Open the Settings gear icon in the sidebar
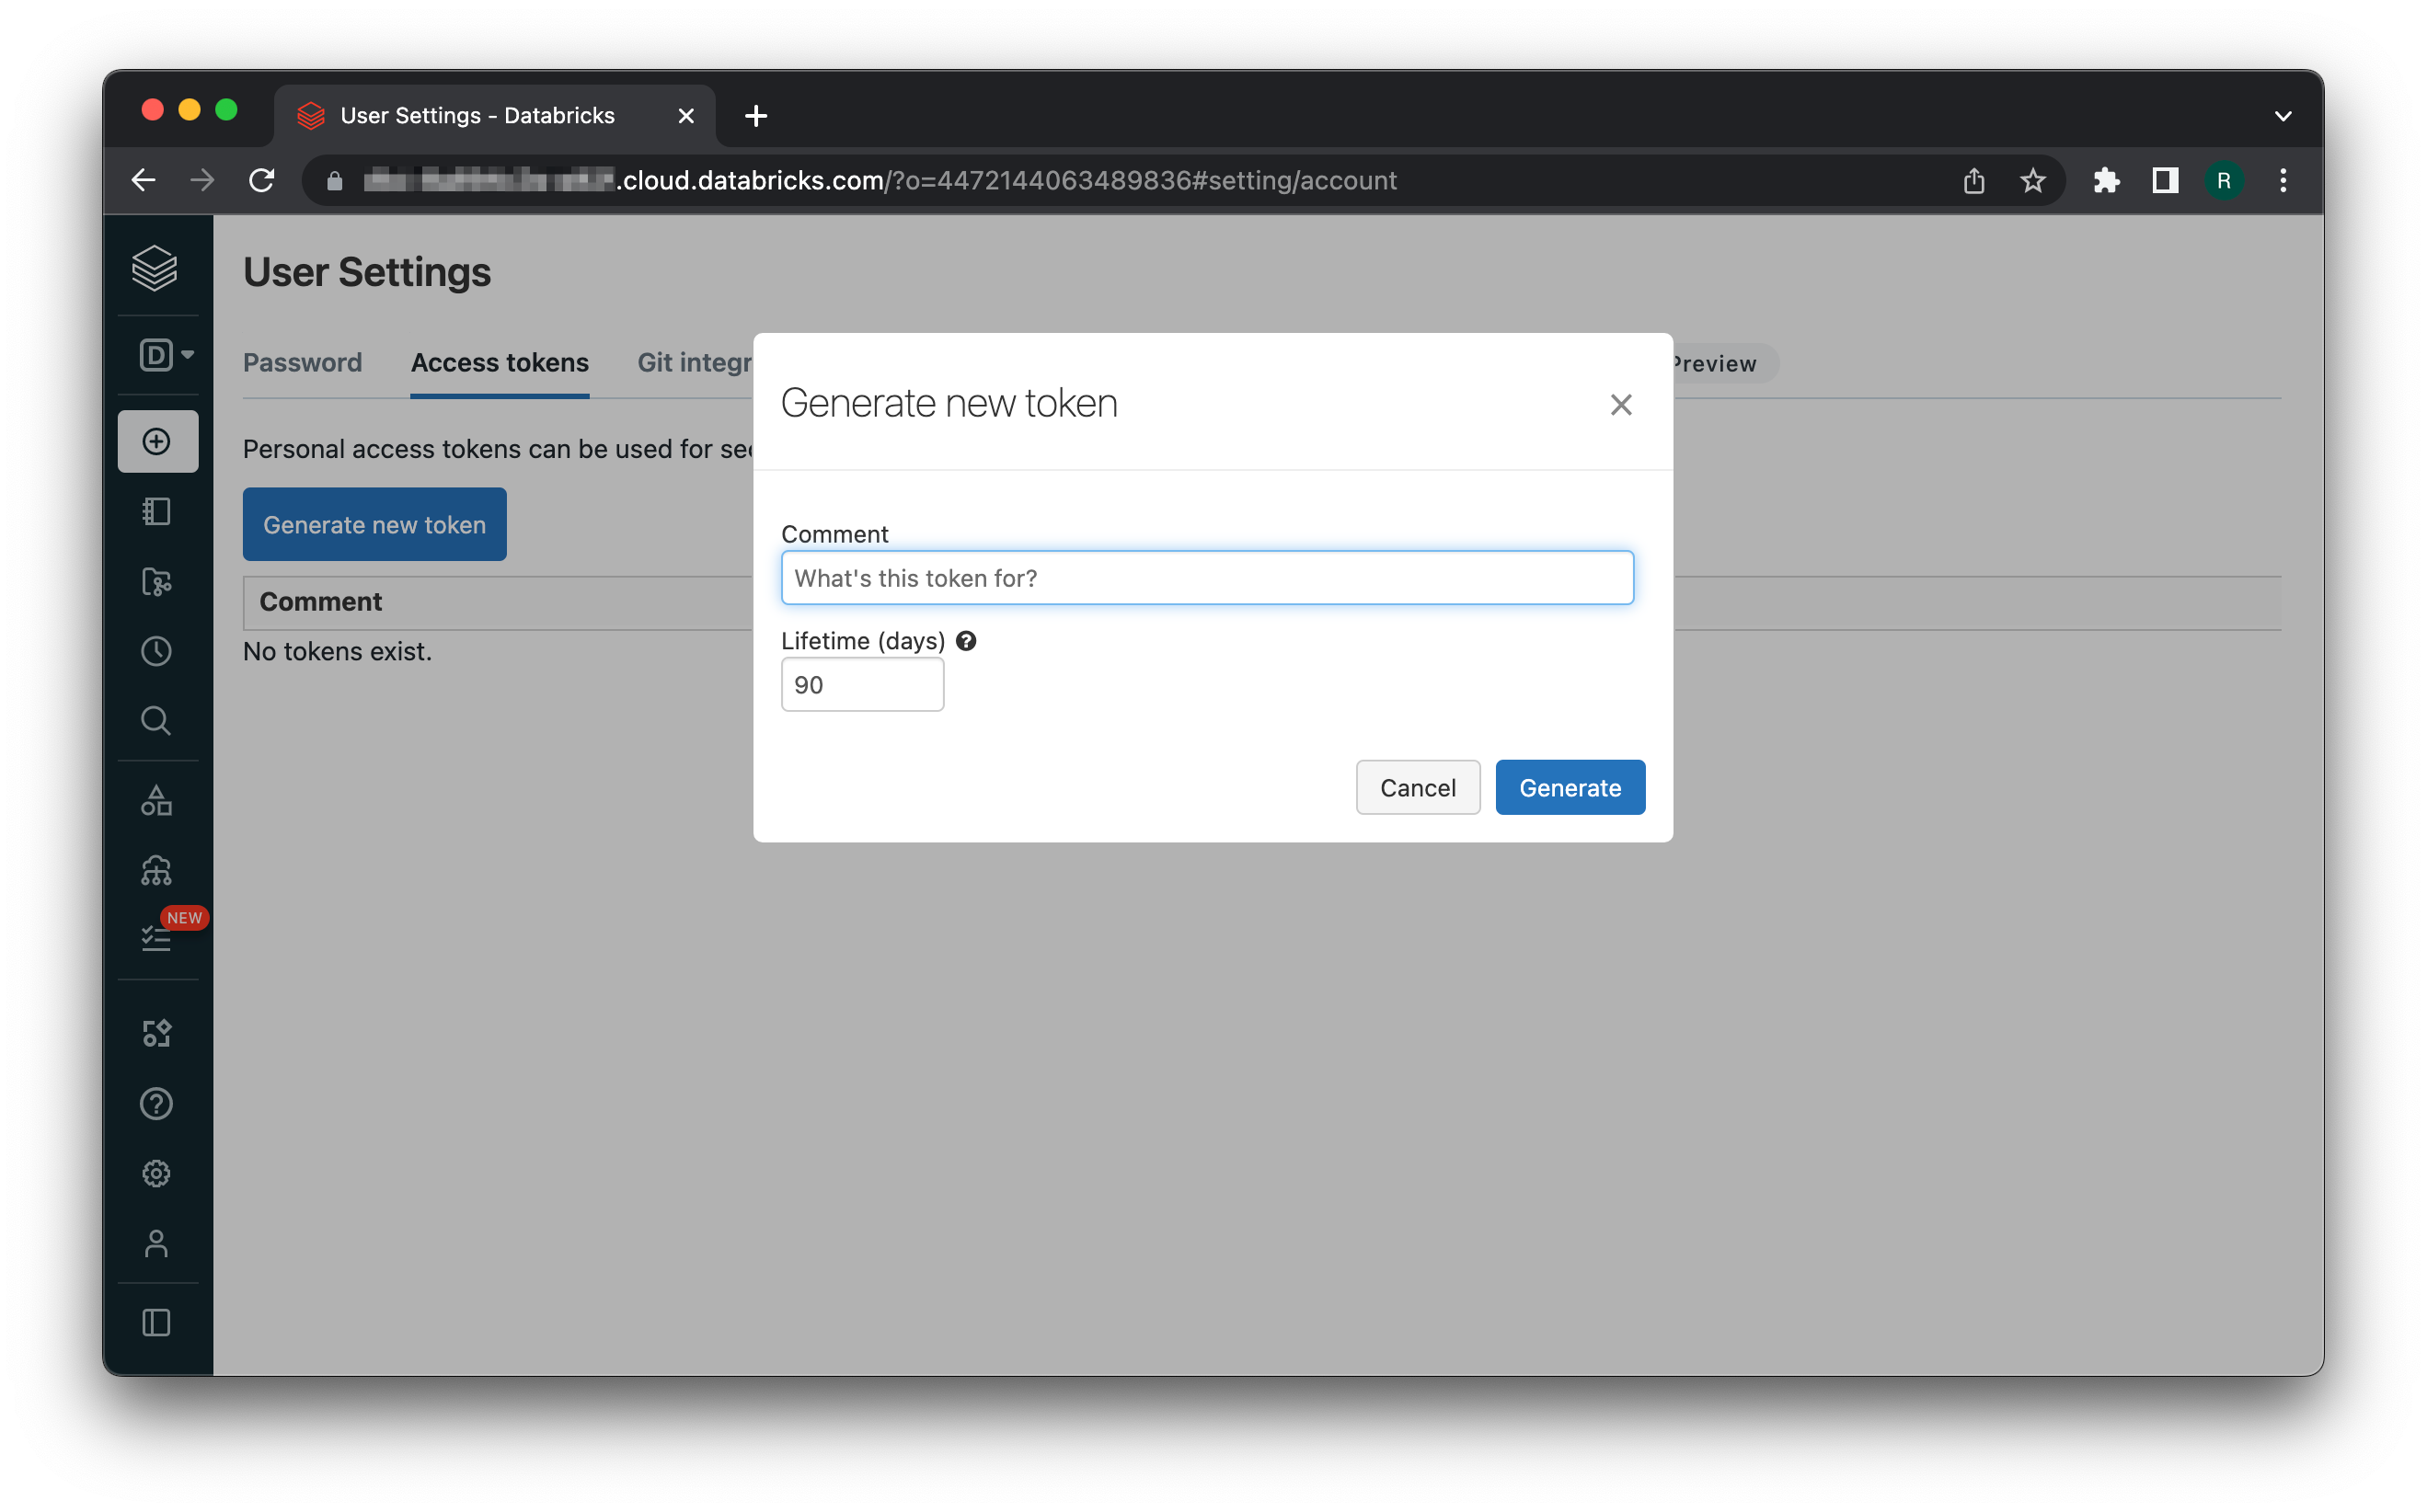 pyautogui.click(x=156, y=1173)
